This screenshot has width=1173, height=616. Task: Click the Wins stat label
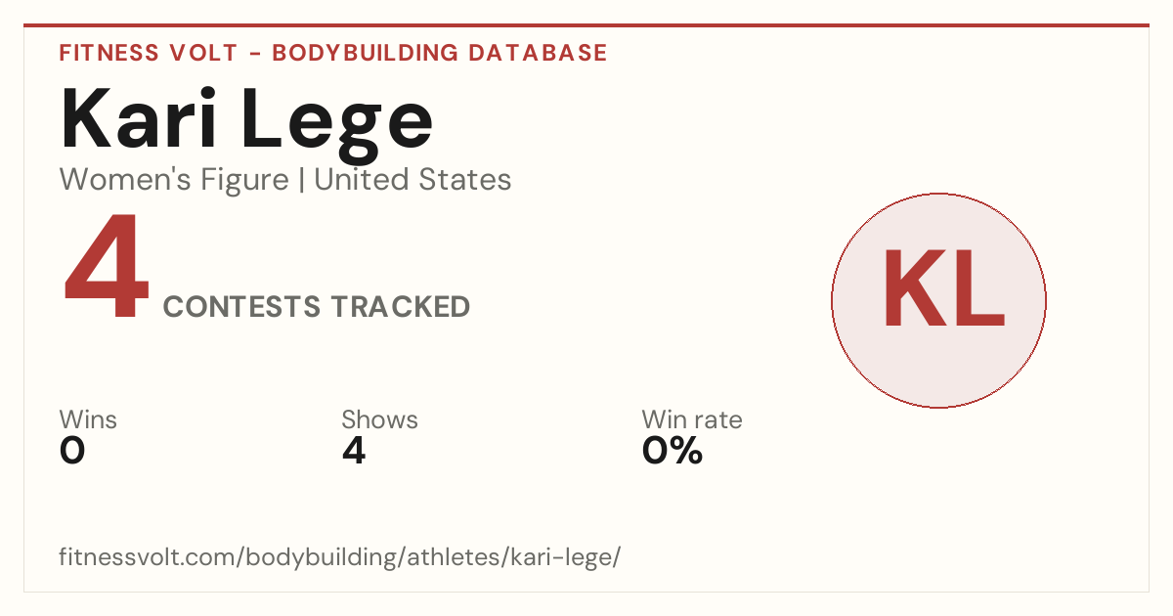point(88,419)
